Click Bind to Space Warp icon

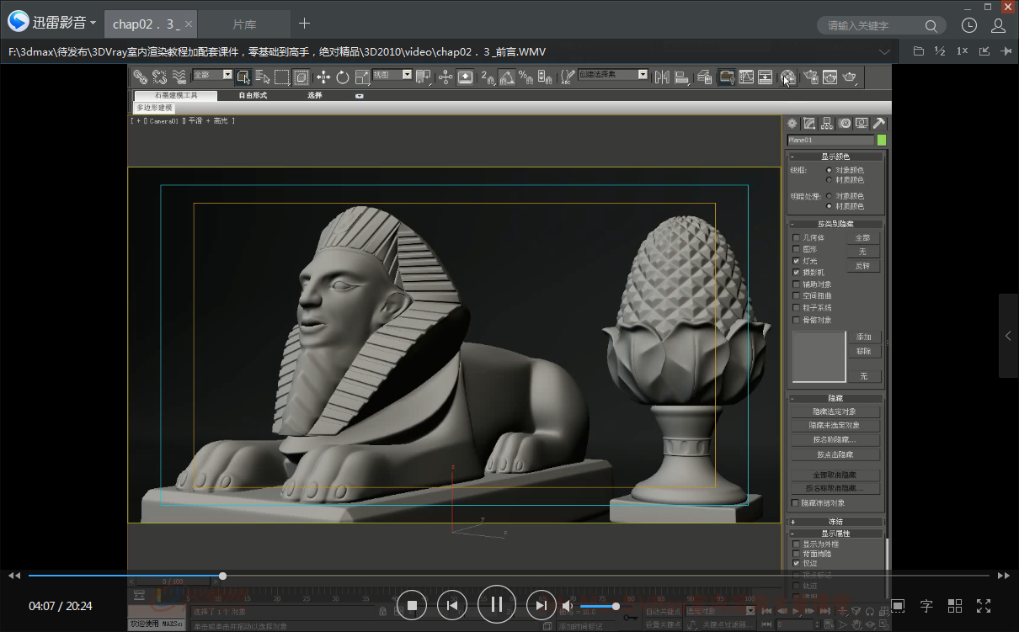click(179, 77)
